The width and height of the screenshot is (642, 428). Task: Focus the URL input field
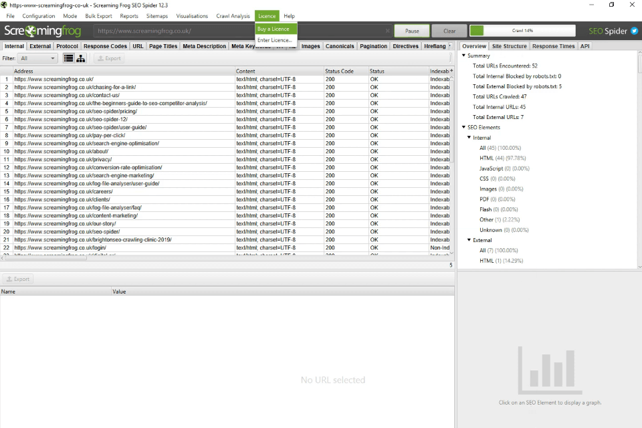pos(241,31)
